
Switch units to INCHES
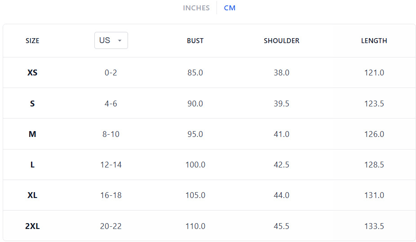coord(196,8)
